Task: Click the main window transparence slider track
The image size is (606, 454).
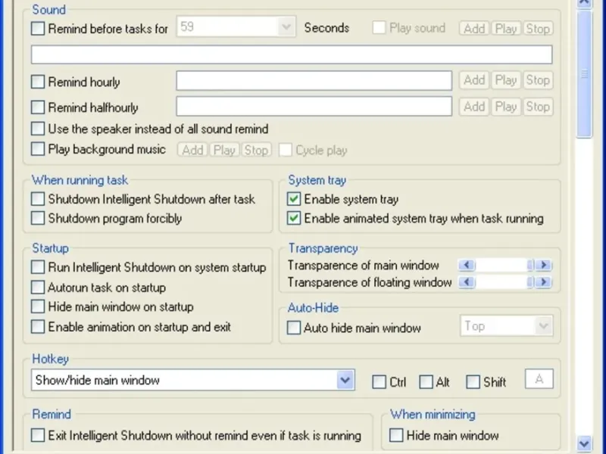Action: (501, 266)
